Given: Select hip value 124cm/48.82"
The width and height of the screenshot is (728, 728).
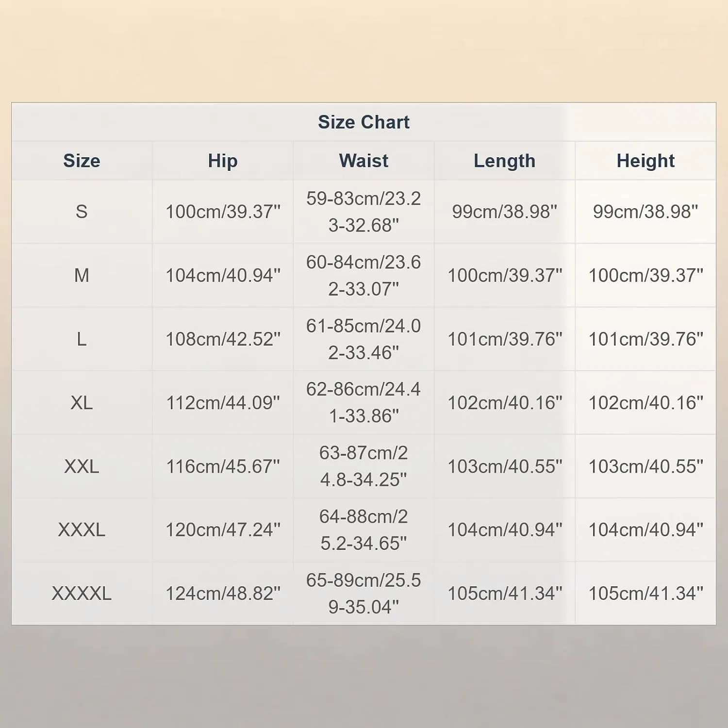Looking at the screenshot, I should click(223, 593).
